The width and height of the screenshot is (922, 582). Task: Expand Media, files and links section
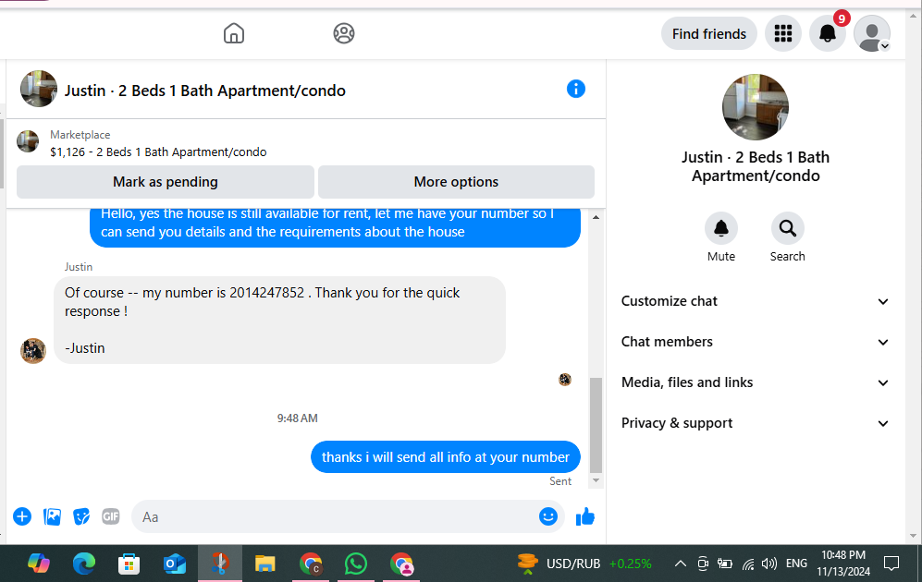pyautogui.click(x=755, y=382)
